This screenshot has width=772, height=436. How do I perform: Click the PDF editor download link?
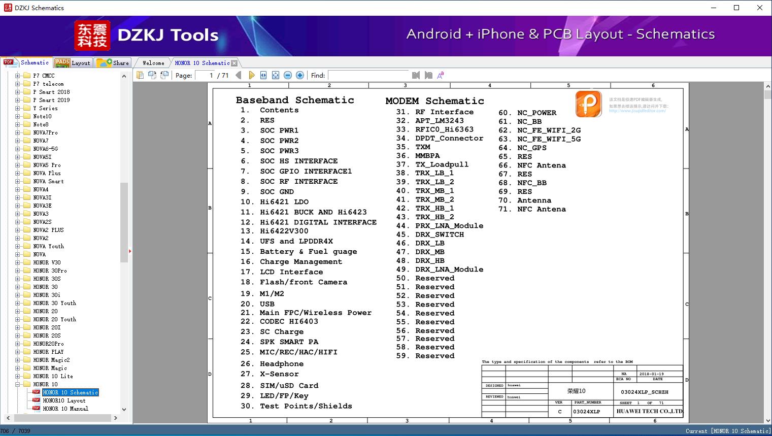click(637, 111)
